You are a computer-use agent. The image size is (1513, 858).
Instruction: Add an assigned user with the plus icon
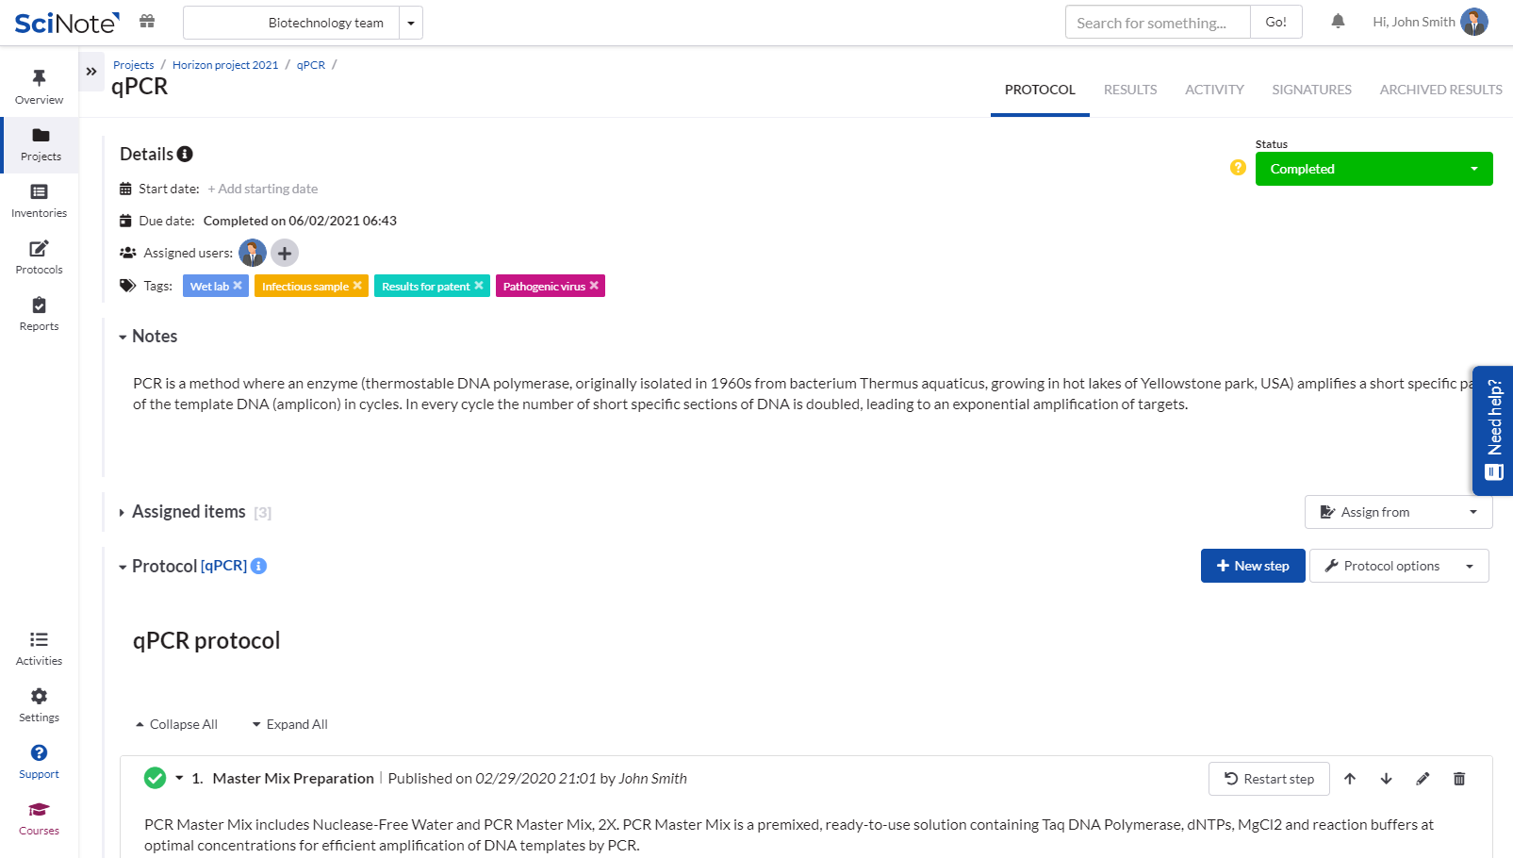click(x=284, y=253)
